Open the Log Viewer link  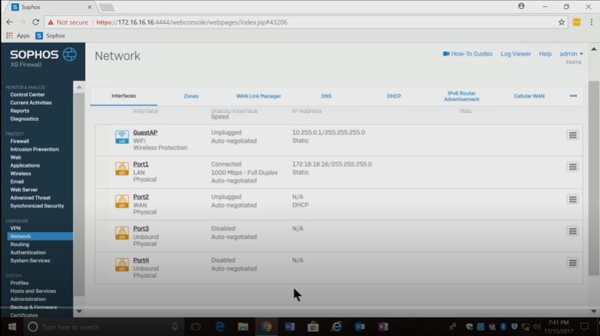pos(515,54)
